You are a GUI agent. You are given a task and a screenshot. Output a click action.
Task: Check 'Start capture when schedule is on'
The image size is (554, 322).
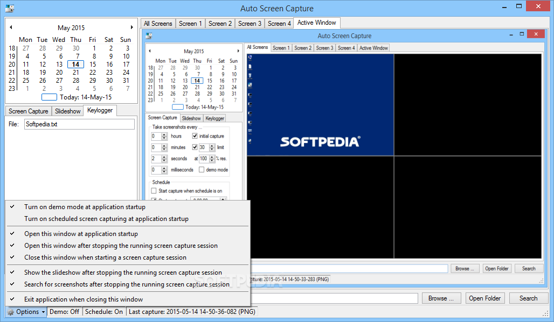click(154, 191)
